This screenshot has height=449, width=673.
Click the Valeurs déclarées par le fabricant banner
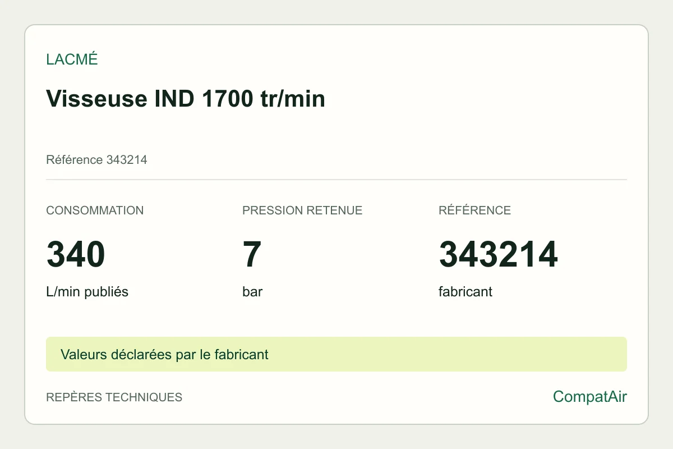coord(336,354)
